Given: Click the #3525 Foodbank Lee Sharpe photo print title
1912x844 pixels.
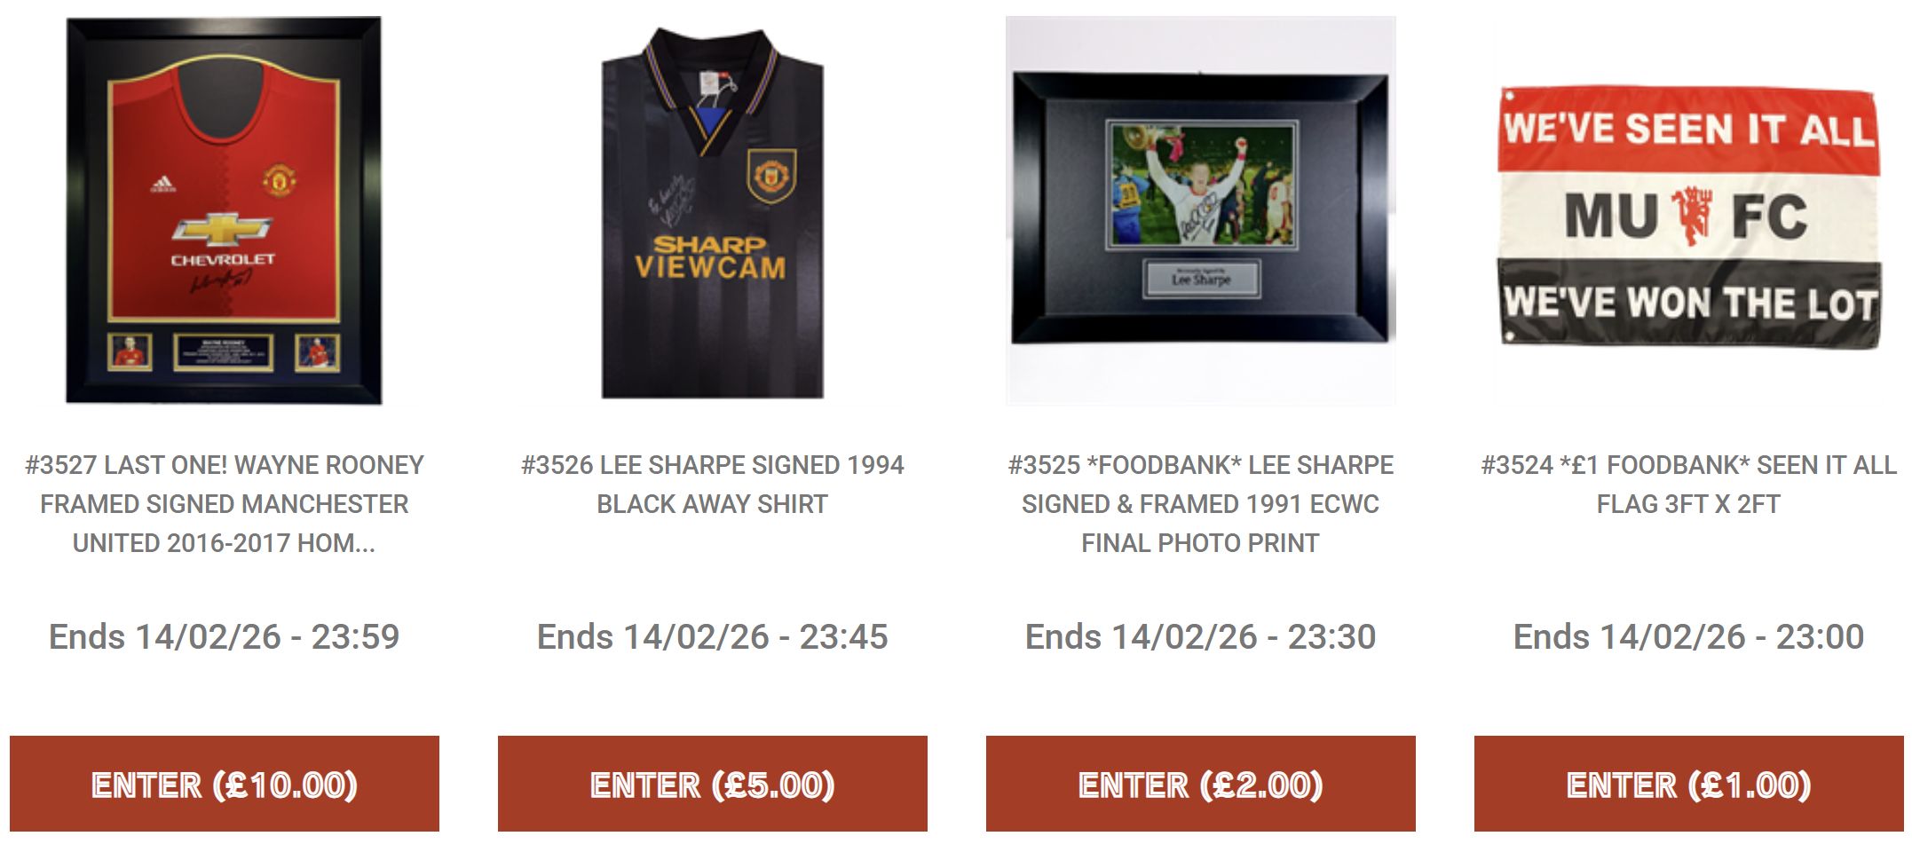Looking at the screenshot, I should pyautogui.click(x=1200, y=503).
